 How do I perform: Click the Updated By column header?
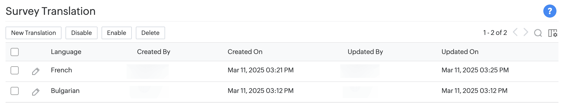(365, 52)
